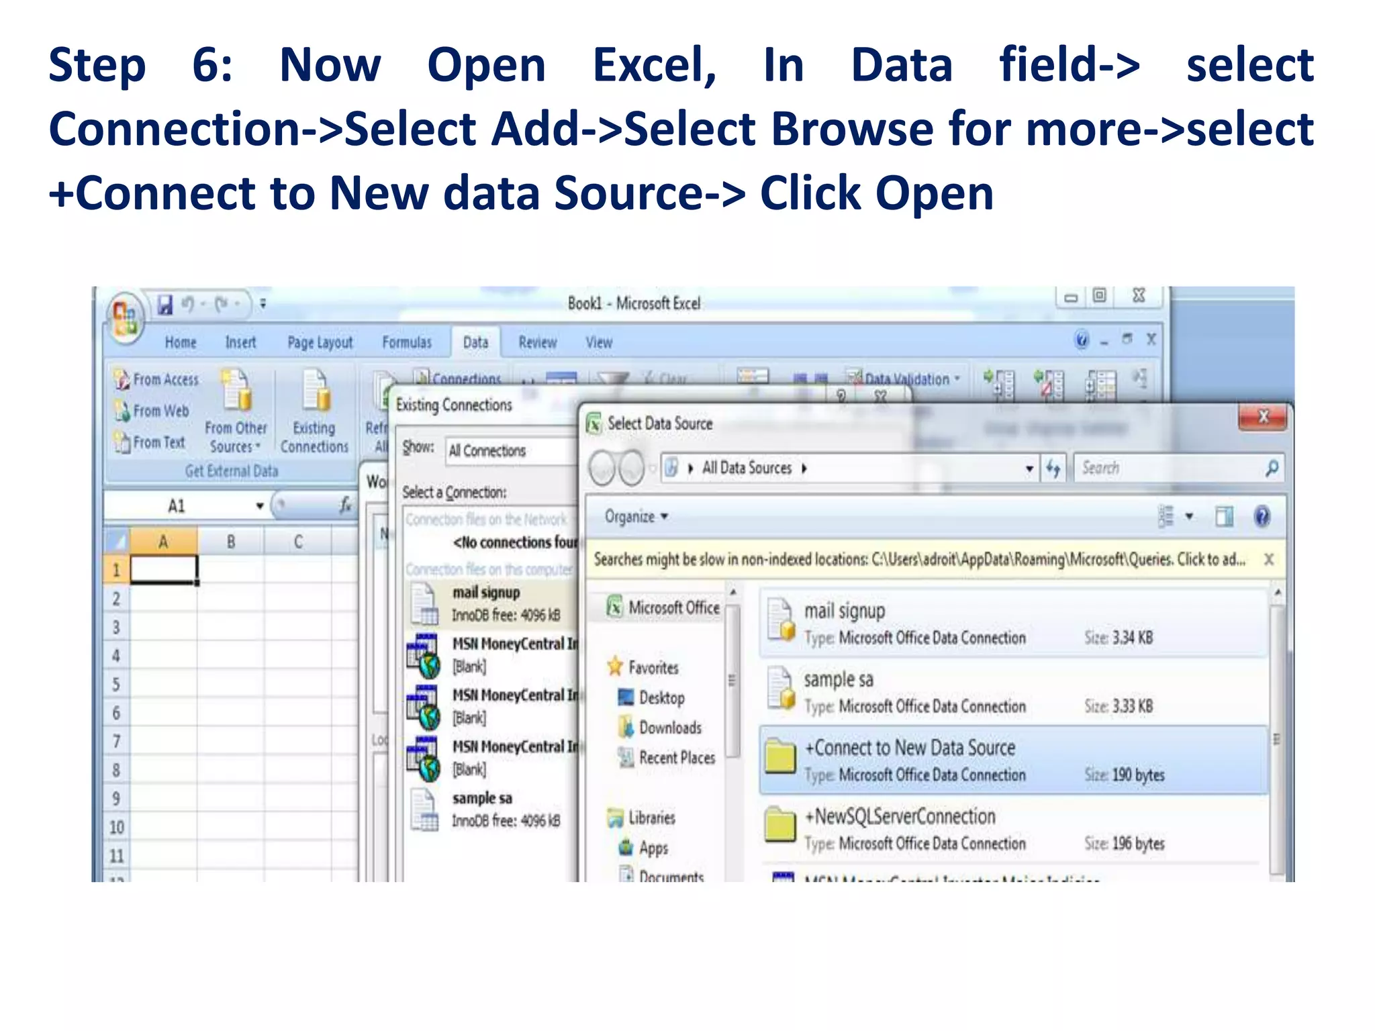Click the insert function fx icon
Screen dimensions: 1375x1031
point(345,505)
